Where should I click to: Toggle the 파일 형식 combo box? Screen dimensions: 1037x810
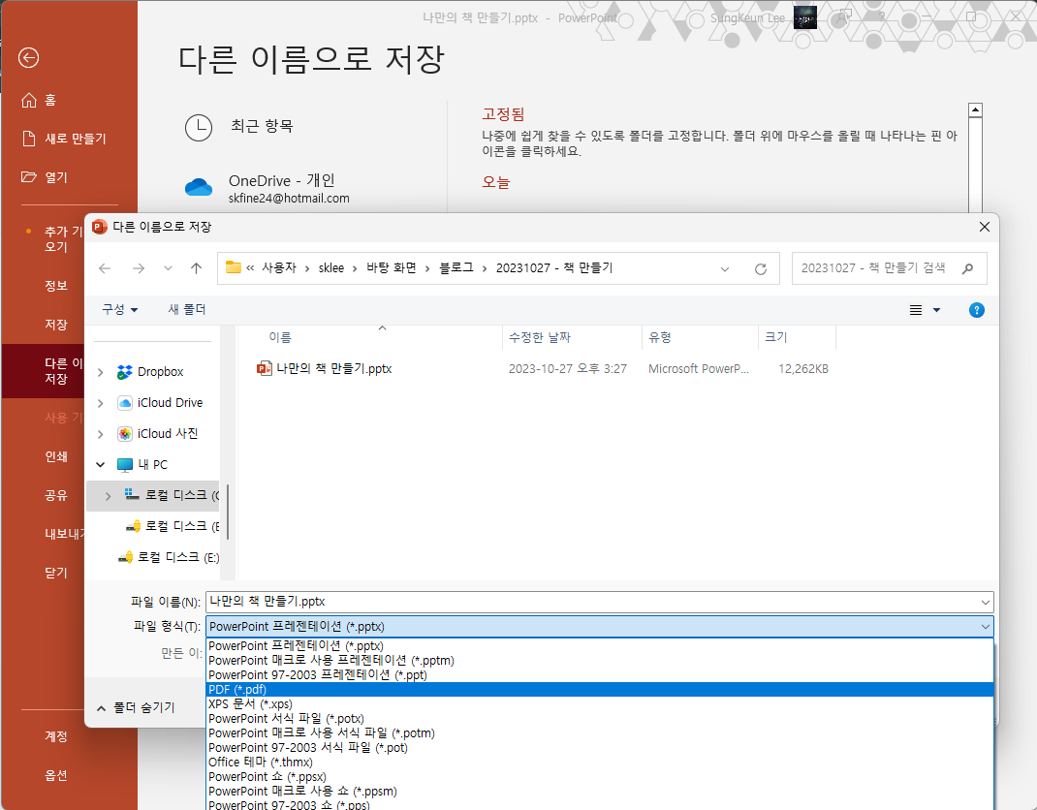[599, 626]
